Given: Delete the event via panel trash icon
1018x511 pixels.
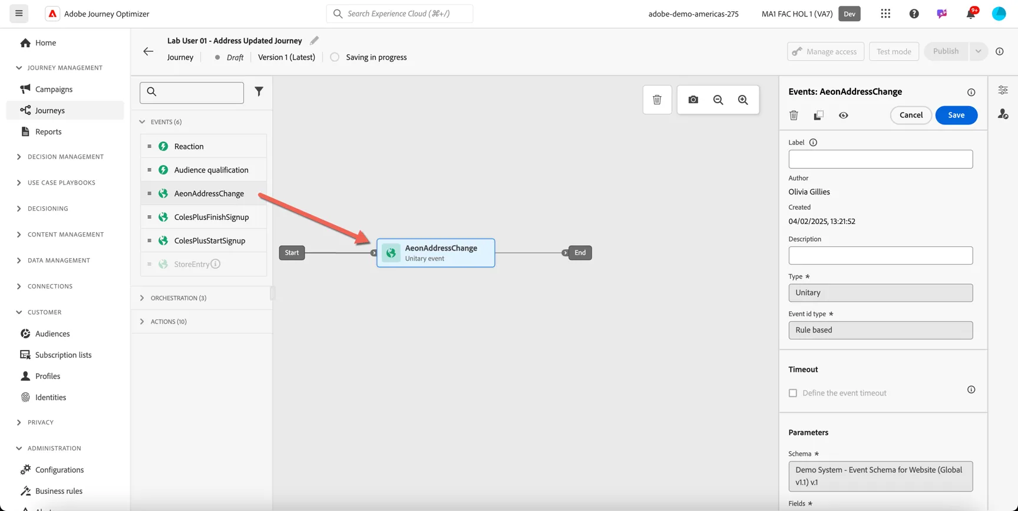Looking at the screenshot, I should pyautogui.click(x=794, y=115).
